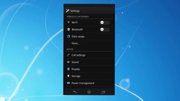Turn on the Wi-Fi switch

[x=105, y=22]
